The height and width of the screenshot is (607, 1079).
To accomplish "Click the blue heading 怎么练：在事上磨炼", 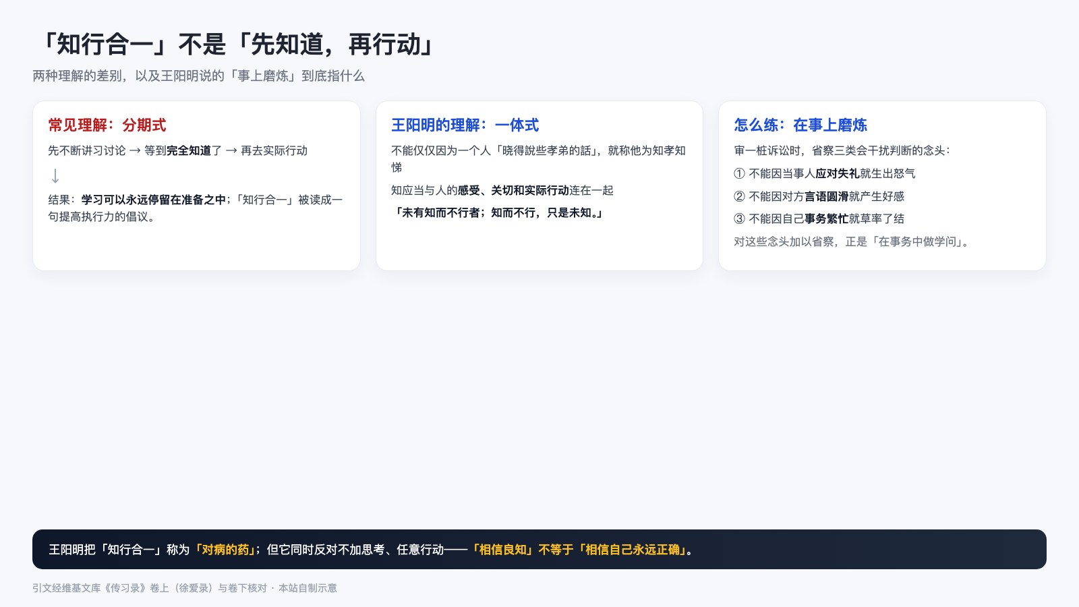I will [x=800, y=125].
